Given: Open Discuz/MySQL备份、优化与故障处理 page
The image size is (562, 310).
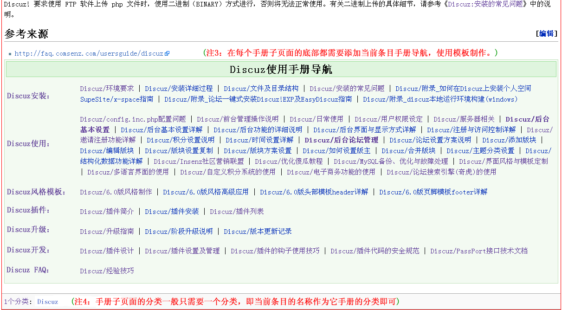Looking at the screenshot, I should (x=391, y=161).
